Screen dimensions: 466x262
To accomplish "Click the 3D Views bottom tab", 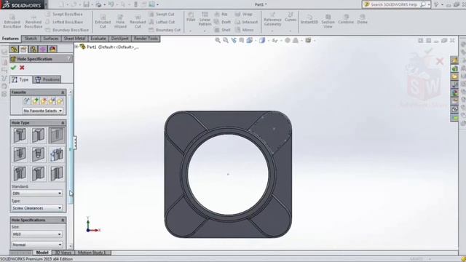I will point(64,253).
